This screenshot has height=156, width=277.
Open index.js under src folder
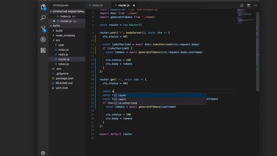click(67, 50)
